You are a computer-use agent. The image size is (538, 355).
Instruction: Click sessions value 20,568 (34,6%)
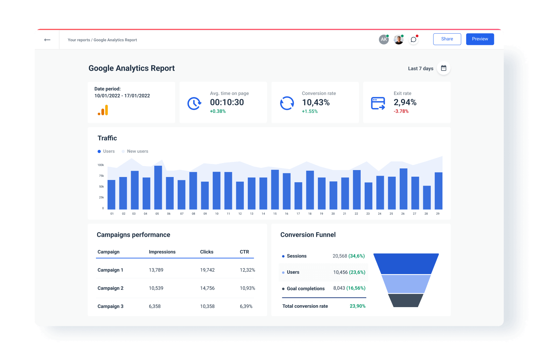348,256
